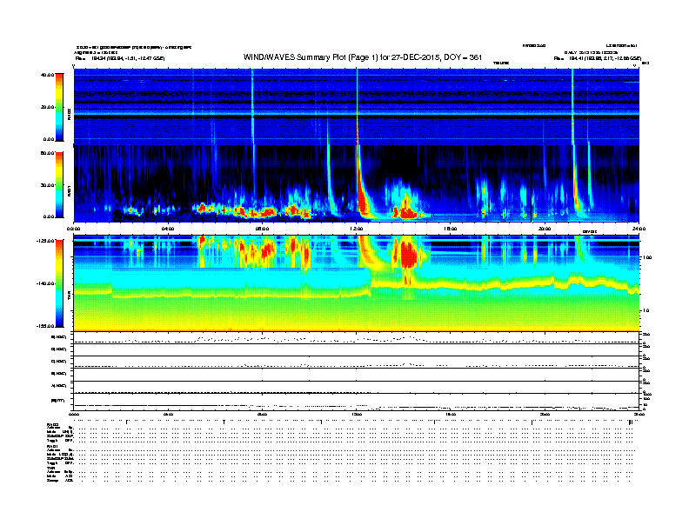Click the -125.00 label on TNR scale

point(45,241)
